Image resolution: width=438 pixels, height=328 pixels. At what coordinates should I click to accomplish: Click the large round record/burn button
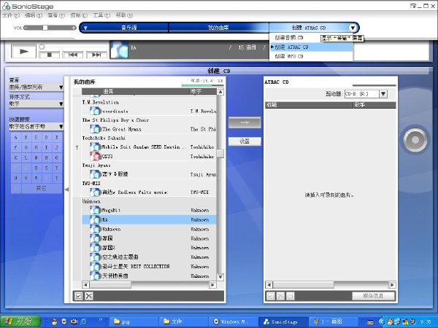tap(415, 140)
